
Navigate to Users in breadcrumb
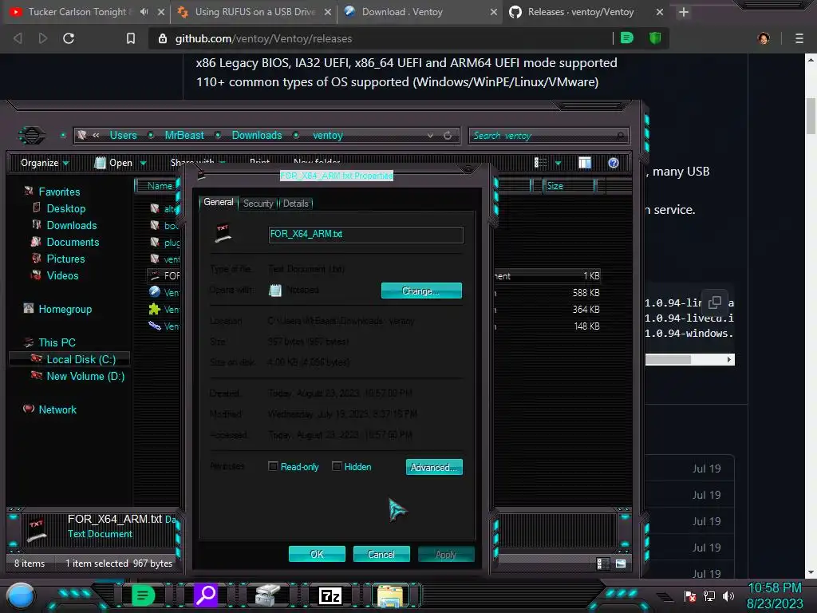123,136
